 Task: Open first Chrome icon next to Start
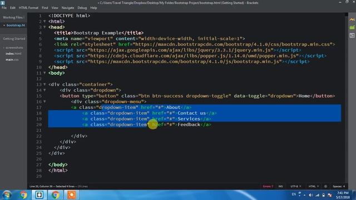[x=23, y=195]
